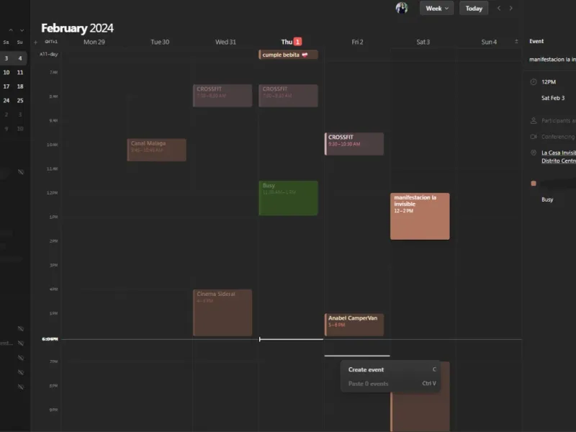
Task: Click the location pin icon
Action: point(534,153)
